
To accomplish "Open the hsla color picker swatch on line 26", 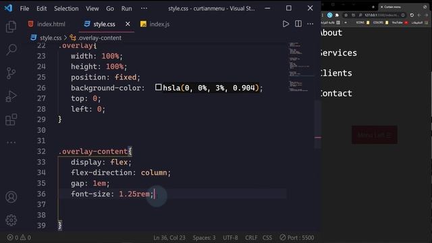I will tap(158, 87).
